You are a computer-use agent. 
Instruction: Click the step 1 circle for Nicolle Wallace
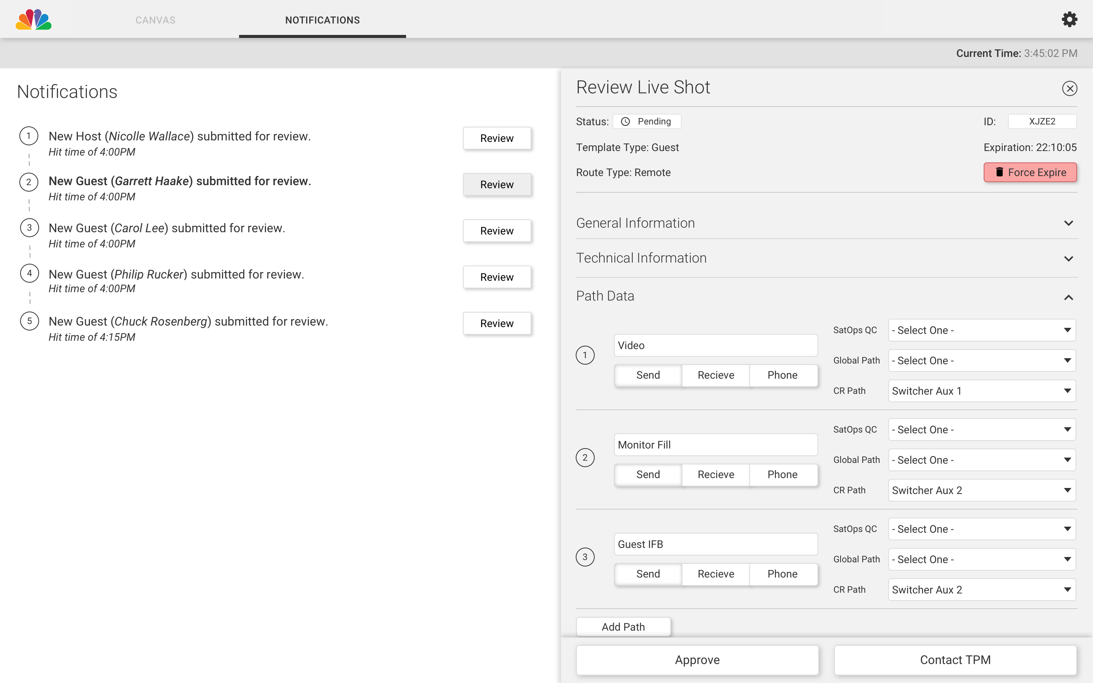click(x=28, y=136)
